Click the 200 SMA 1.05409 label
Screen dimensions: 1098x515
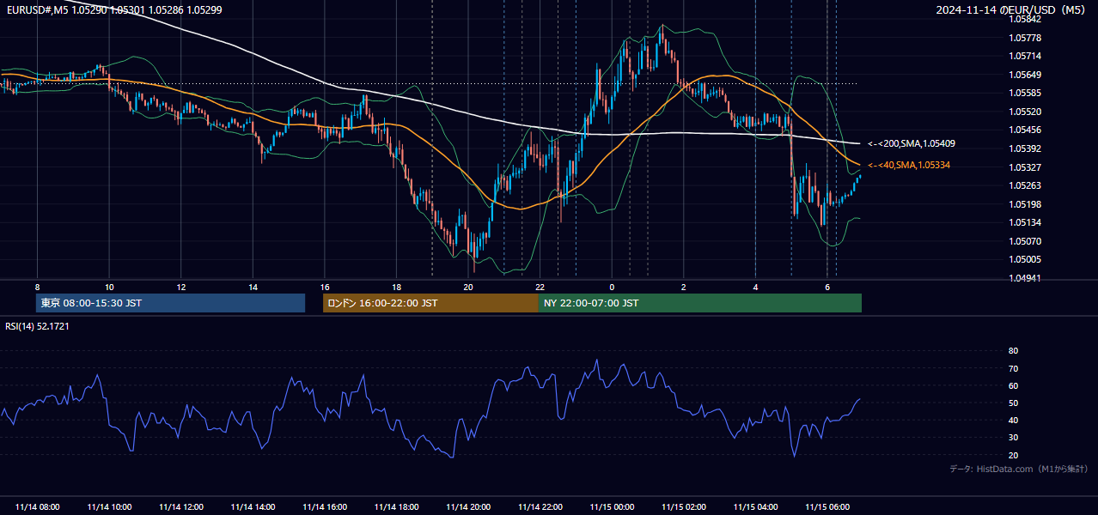point(912,143)
